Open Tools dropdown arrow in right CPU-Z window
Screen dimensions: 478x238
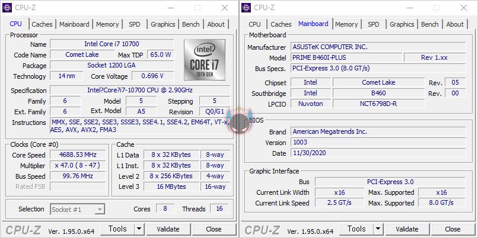(x=378, y=229)
